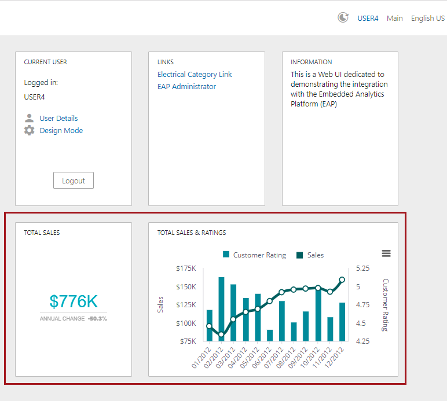Click the 08/2012 sales bar
Screen dimensions: 447x401
pos(294,332)
